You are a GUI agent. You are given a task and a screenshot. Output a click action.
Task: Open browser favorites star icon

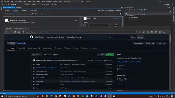144,32
